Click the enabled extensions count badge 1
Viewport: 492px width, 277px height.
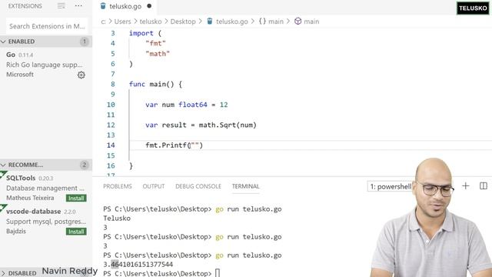coord(84,42)
